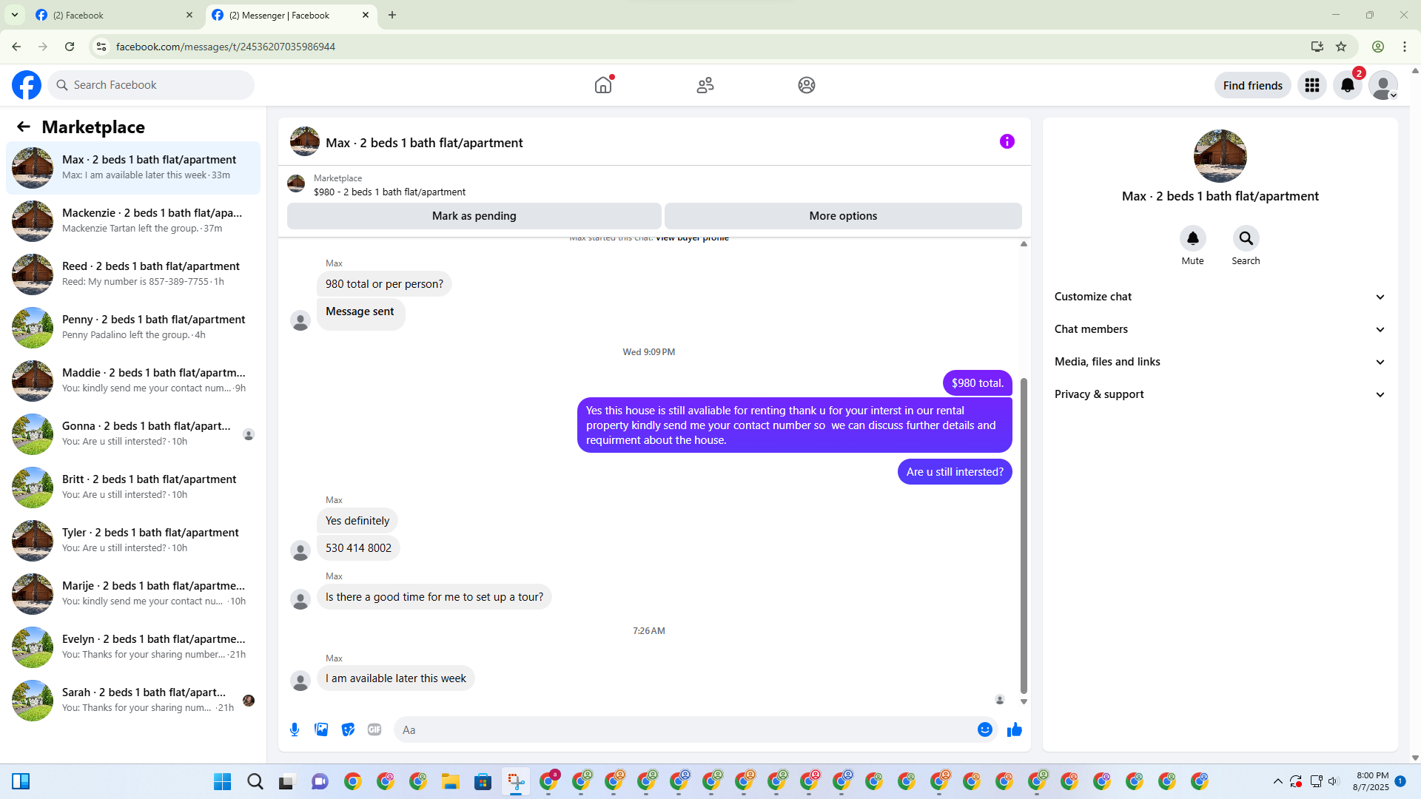Open the Facebook menu grid icon
This screenshot has height=799, width=1421.
pos(1312,85)
